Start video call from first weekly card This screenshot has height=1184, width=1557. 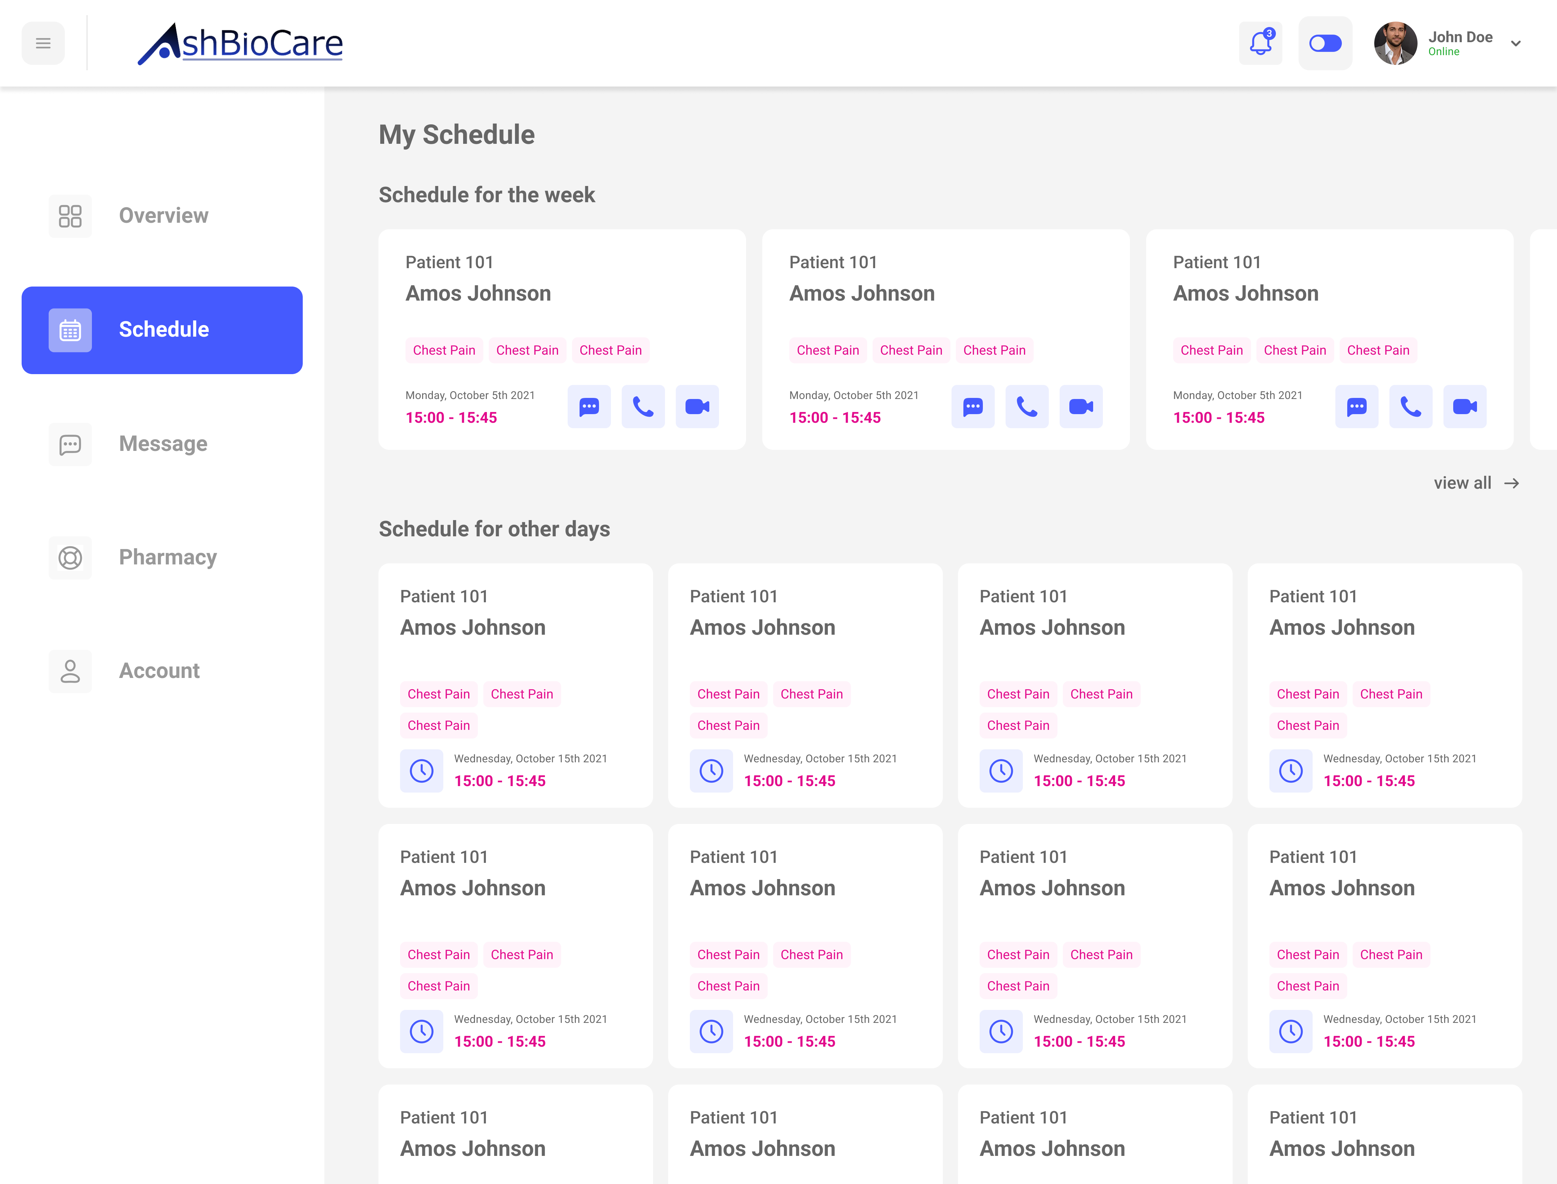697,407
